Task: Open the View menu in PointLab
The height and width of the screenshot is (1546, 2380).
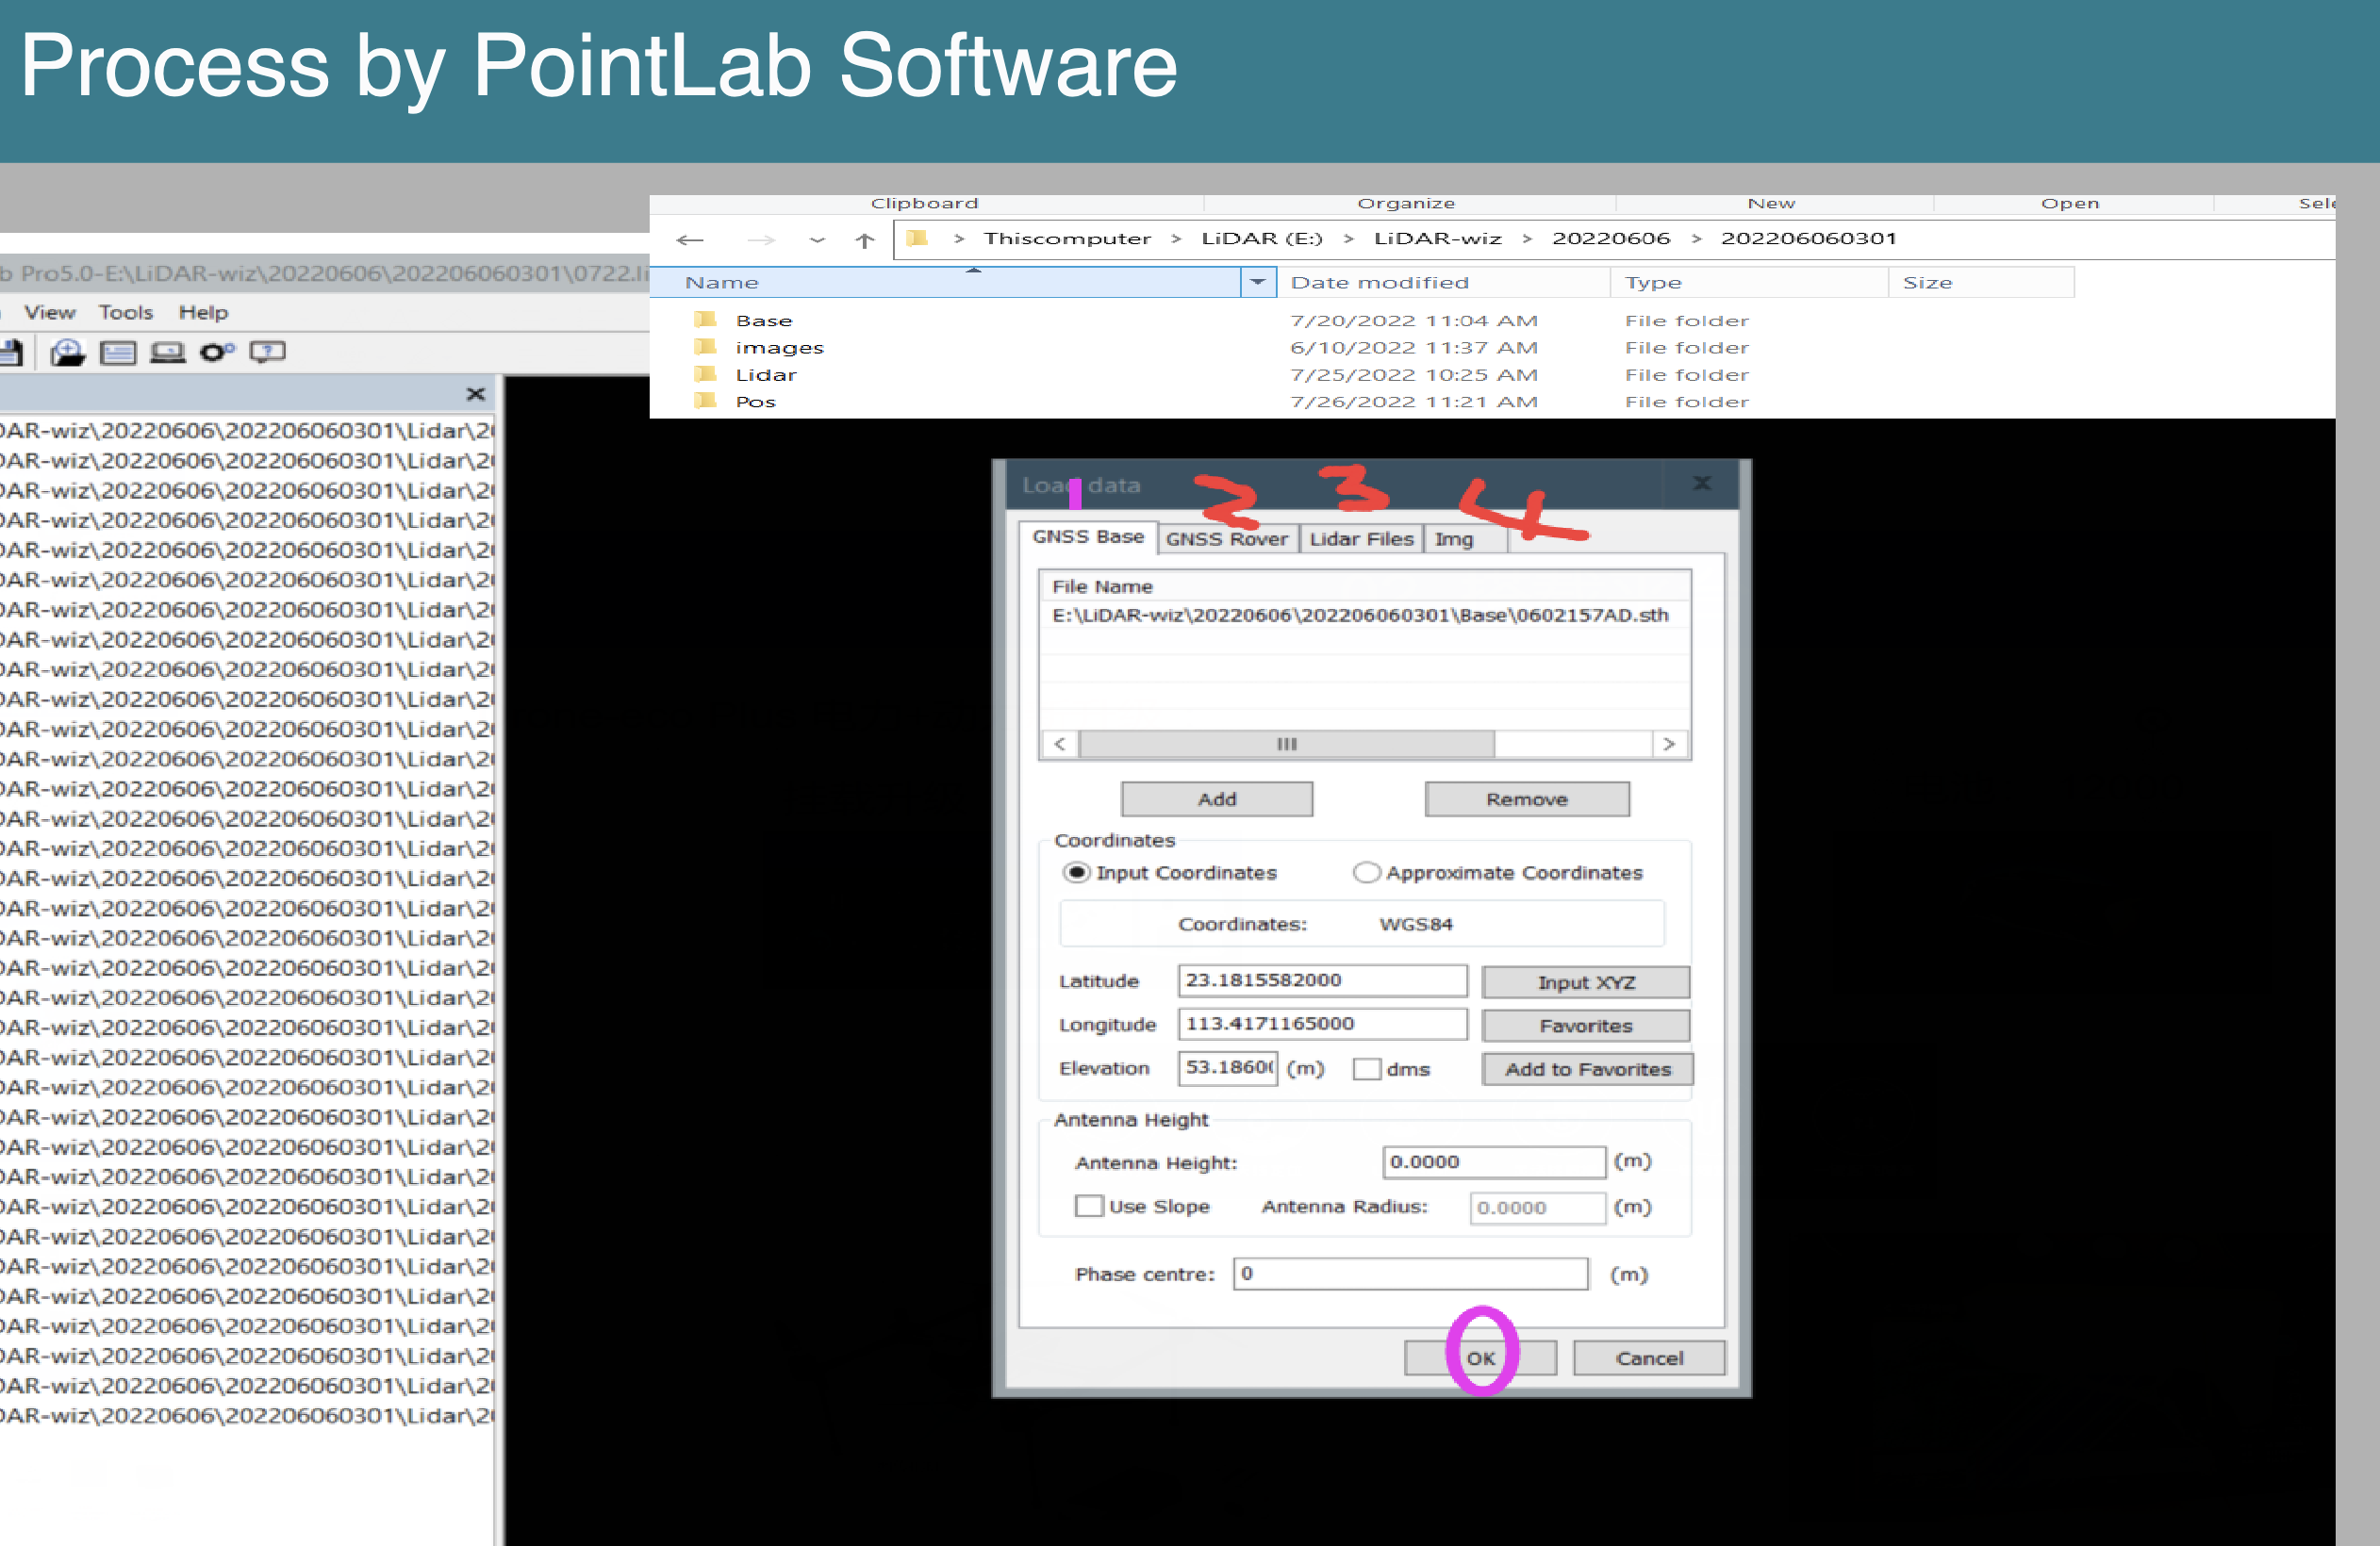Action: point(50,312)
